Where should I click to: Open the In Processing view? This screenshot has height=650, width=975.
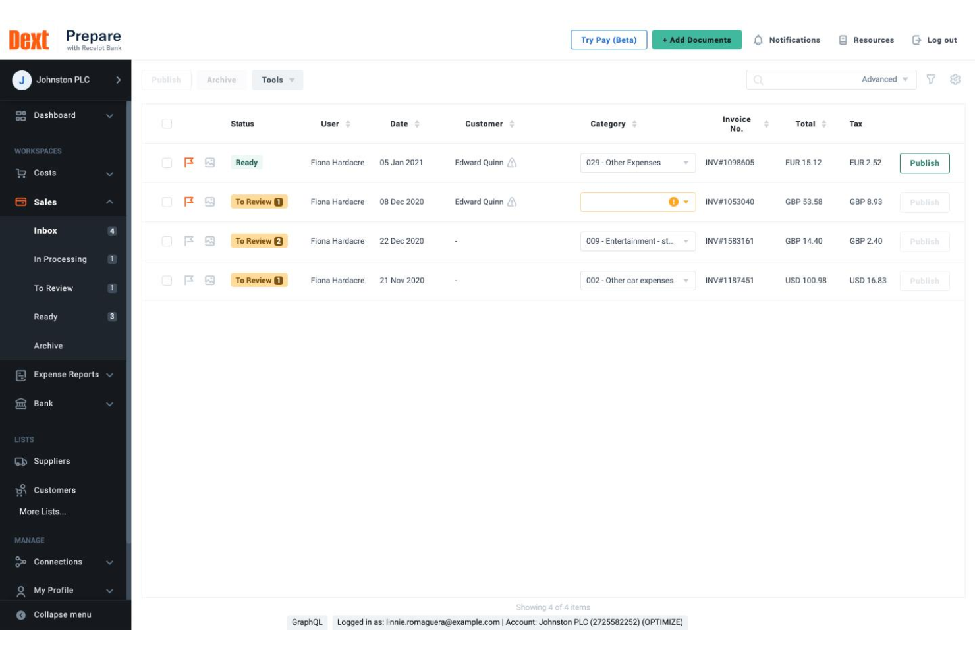(60, 259)
